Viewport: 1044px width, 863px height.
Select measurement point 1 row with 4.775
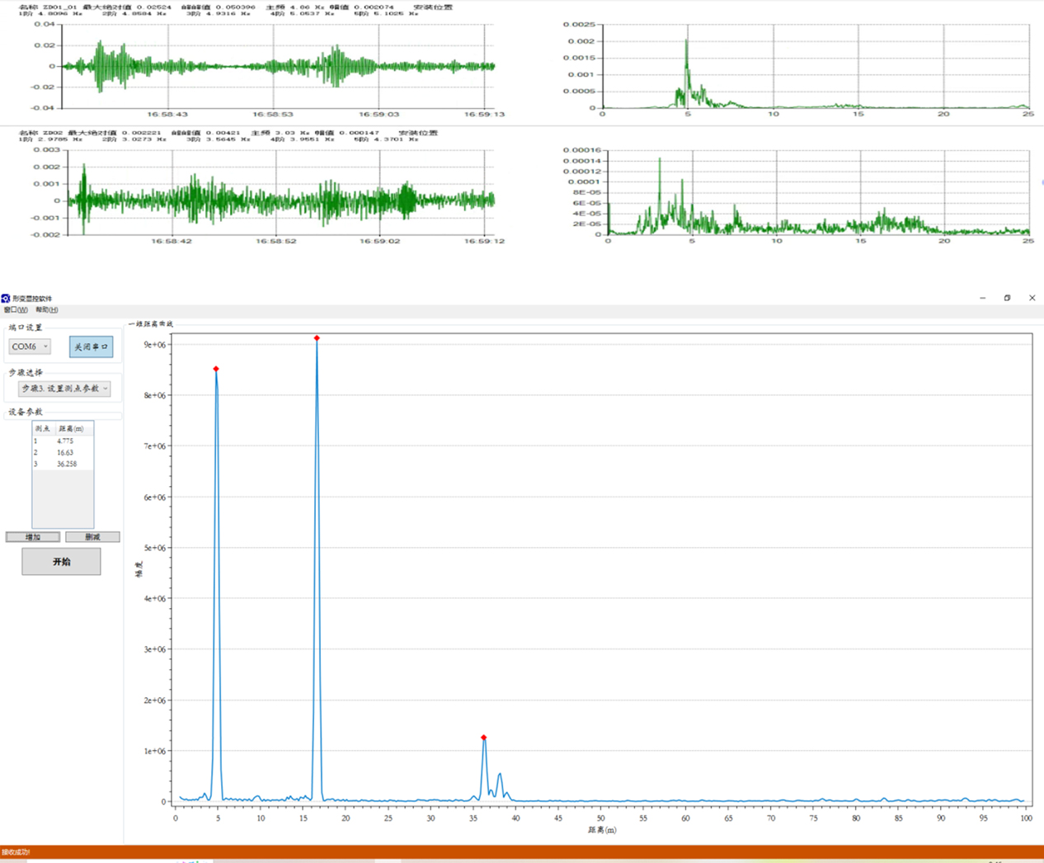tap(63, 441)
